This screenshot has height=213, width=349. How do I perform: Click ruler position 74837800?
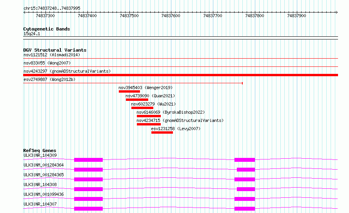pyautogui.click(x=254, y=16)
